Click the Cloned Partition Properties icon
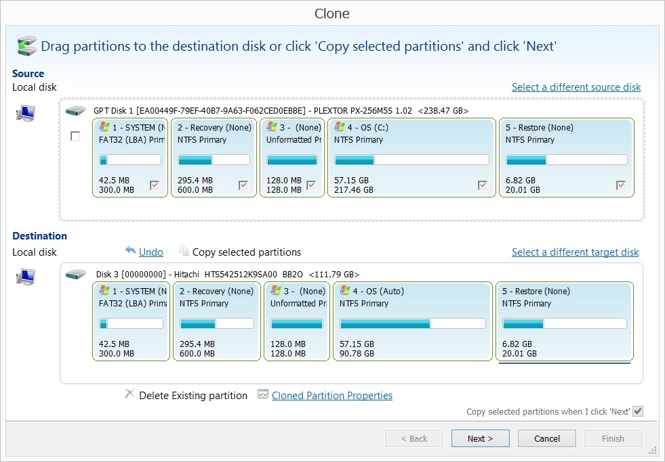 click(x=263, y=394)
